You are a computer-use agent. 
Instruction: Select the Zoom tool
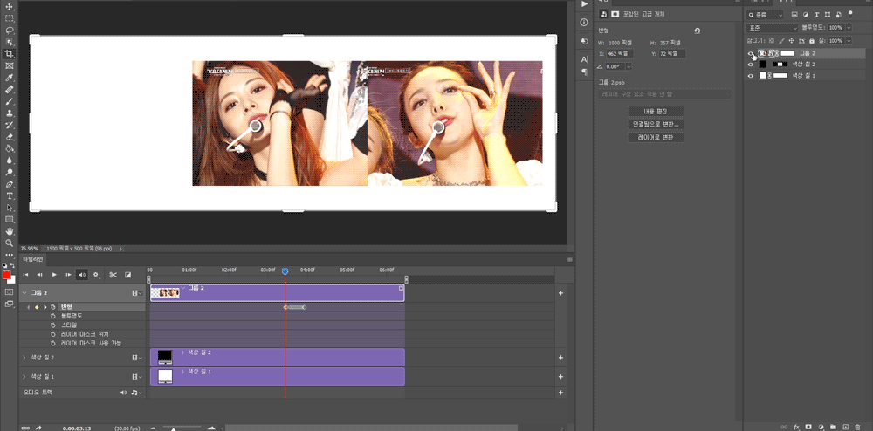(10, 243)
